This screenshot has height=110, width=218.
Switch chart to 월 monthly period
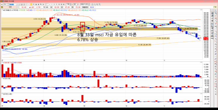(36, 4)
